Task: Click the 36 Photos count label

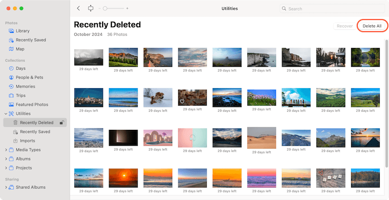Action: click(x=117, y=34)
